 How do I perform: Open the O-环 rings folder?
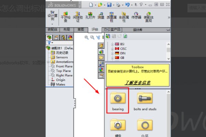point(145,128)
